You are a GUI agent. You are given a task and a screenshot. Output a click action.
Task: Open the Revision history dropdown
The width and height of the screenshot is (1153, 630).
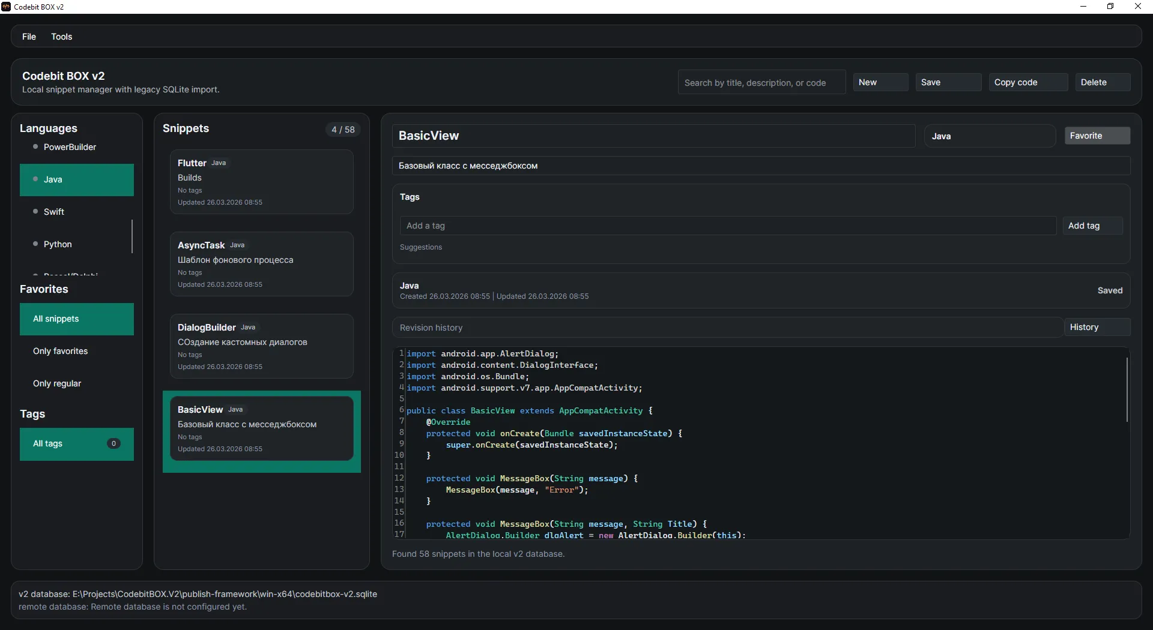[727, 328]
